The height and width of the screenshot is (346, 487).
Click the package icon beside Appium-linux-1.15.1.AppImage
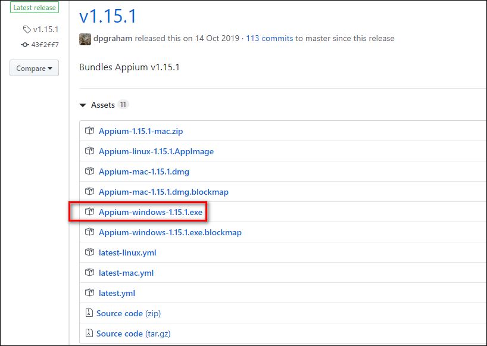(89, 151)
